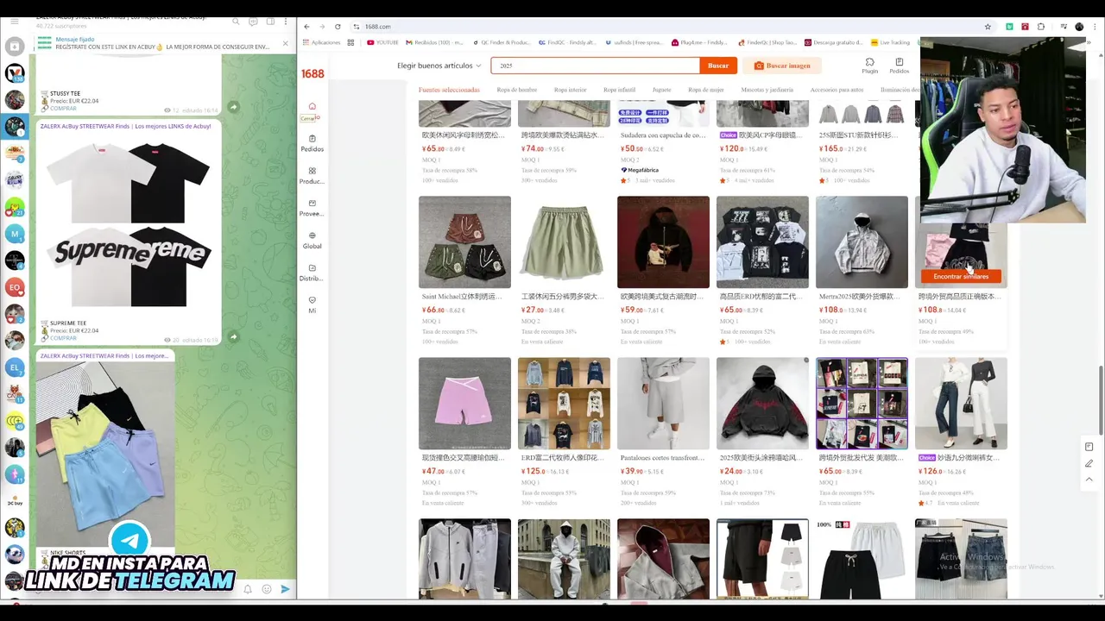This screenshot has width=1105, height=621.
Task: Open the COMPRAR link under STUSSY TEE
Action: point(63,109)
